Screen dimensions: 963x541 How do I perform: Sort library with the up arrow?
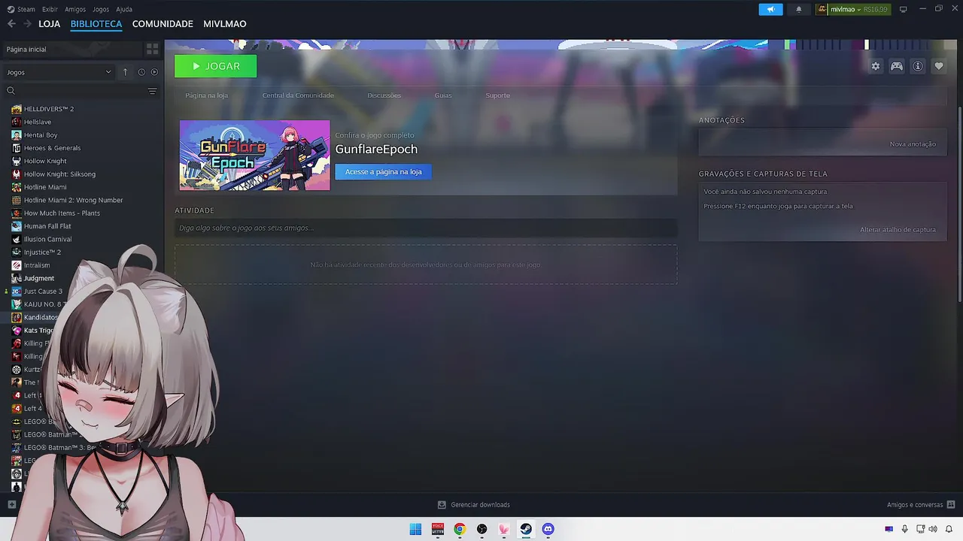pyautogui.click(x=125, y=72)
